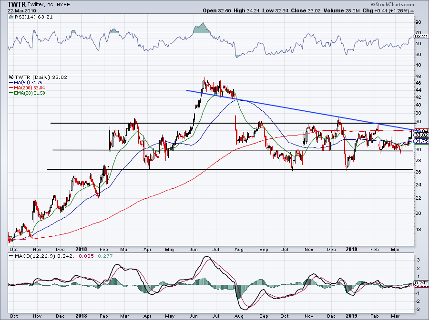Click the -0.035 signal value in the MACD legend

coord(85,256)
